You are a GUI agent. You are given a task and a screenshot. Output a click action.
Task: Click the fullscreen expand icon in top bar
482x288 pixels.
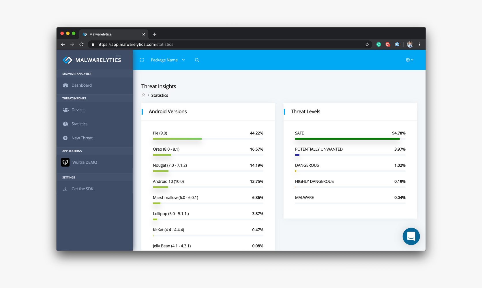[142, 60]
